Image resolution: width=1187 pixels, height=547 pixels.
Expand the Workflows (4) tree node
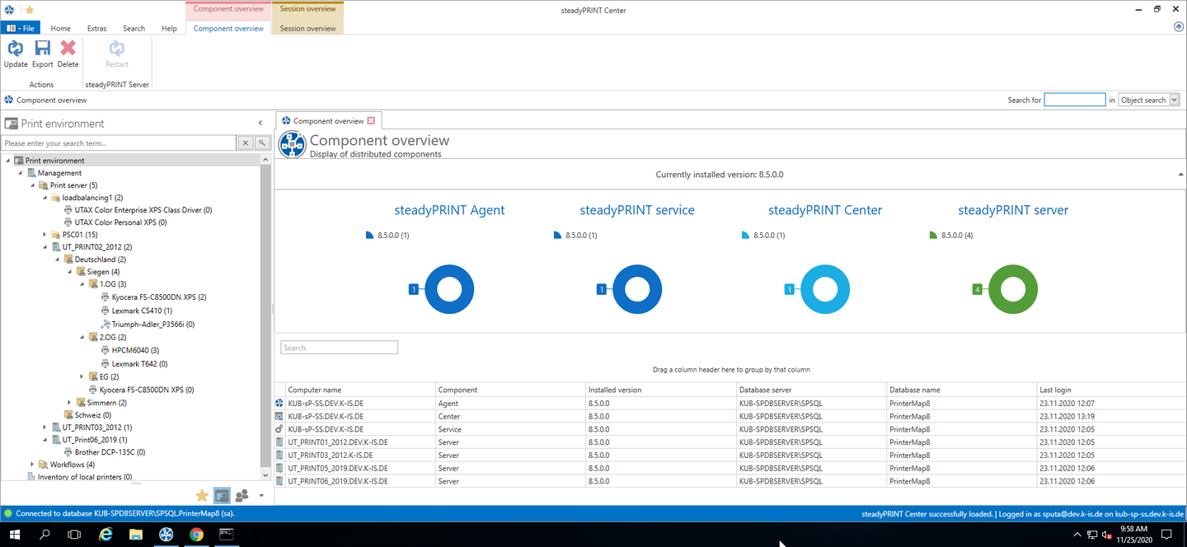[33, 465]
